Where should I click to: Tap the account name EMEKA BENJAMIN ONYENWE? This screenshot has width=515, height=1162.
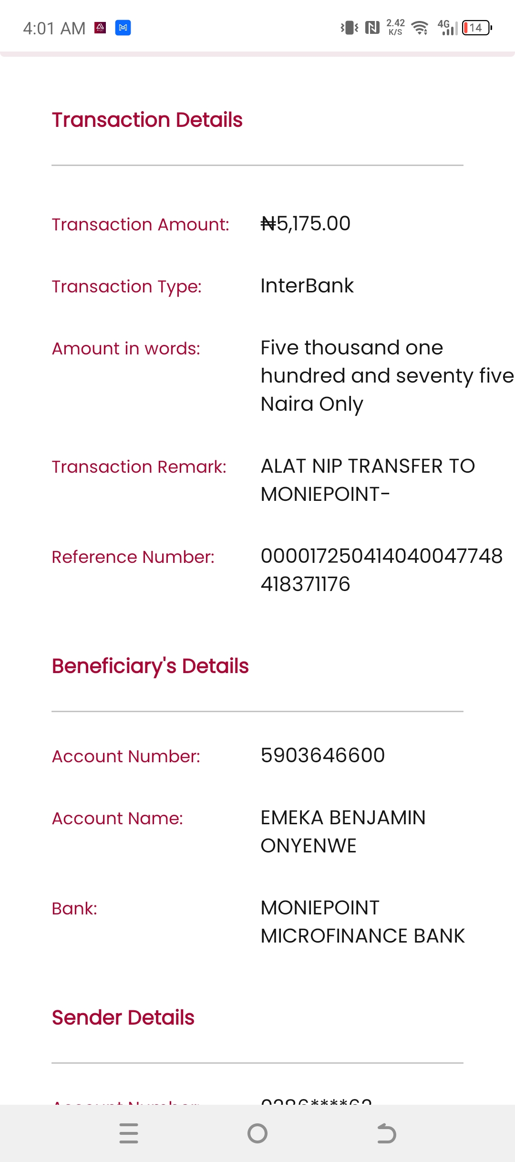click(343, 831)
